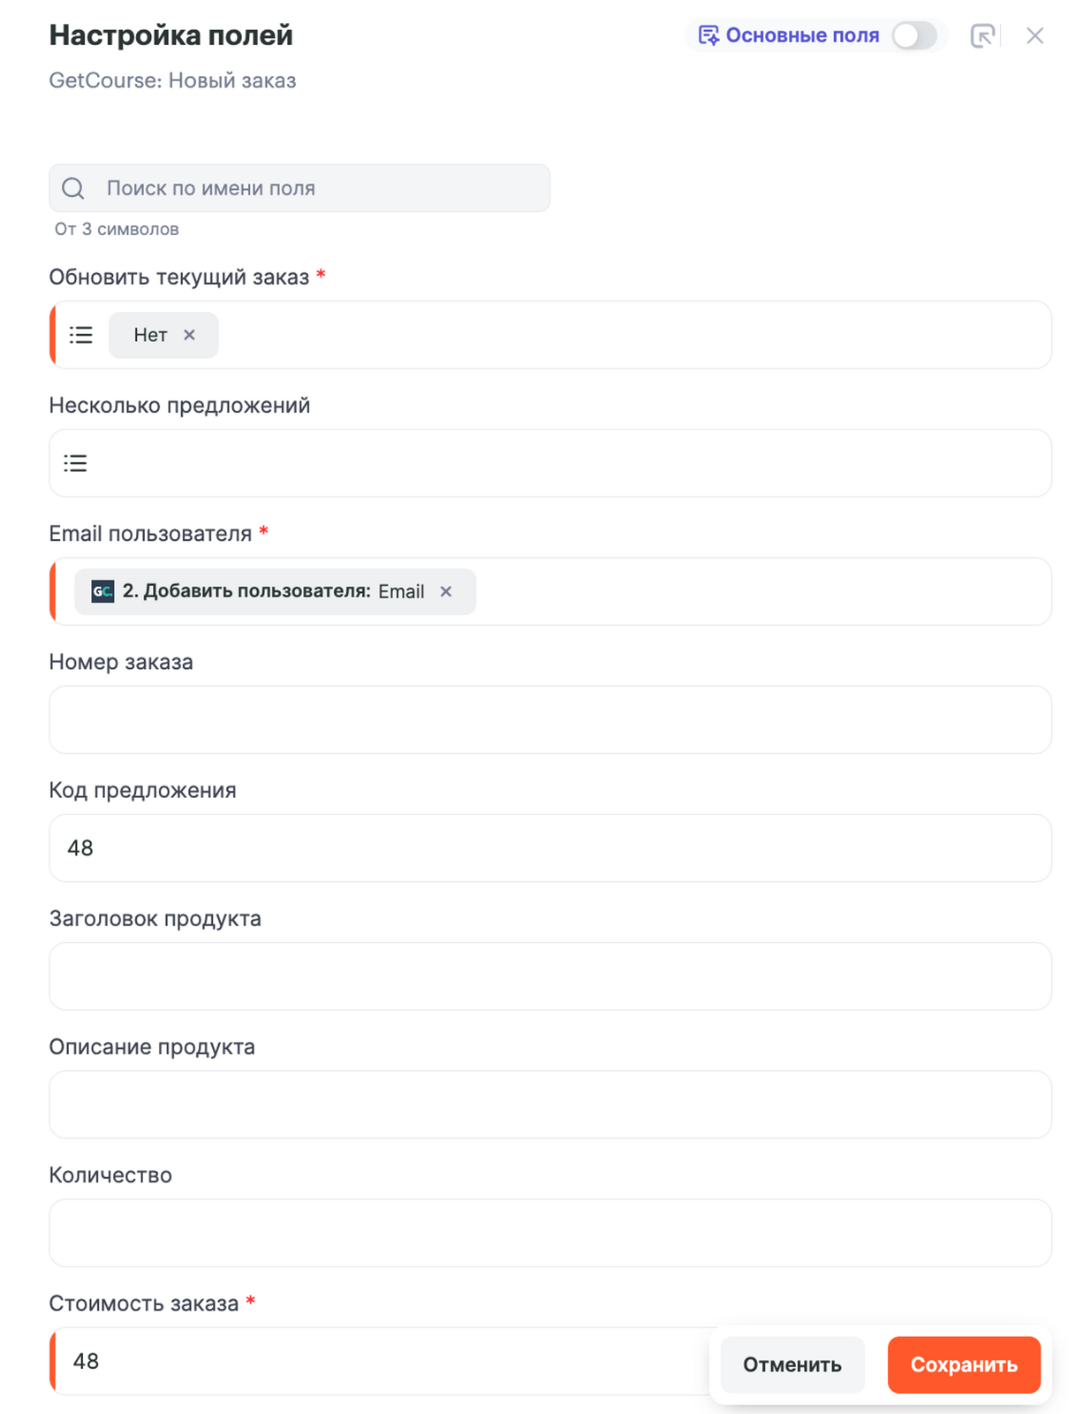Focus the Количество field
1091x1414 pixels.
point(549,1232)
